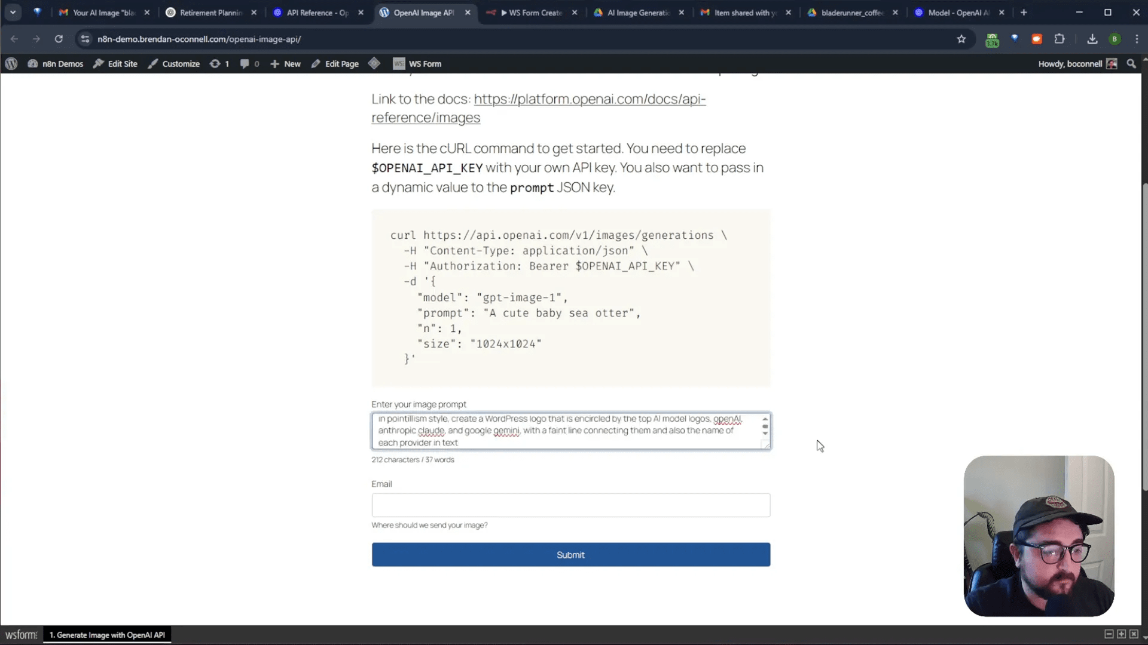Open the browser tab search dropdown

click(13, 12)
